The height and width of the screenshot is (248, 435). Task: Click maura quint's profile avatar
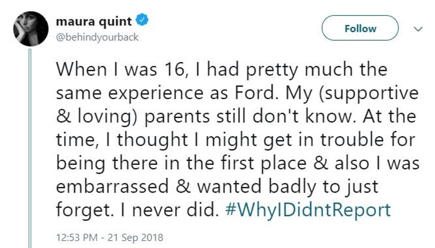click(30, 29)
